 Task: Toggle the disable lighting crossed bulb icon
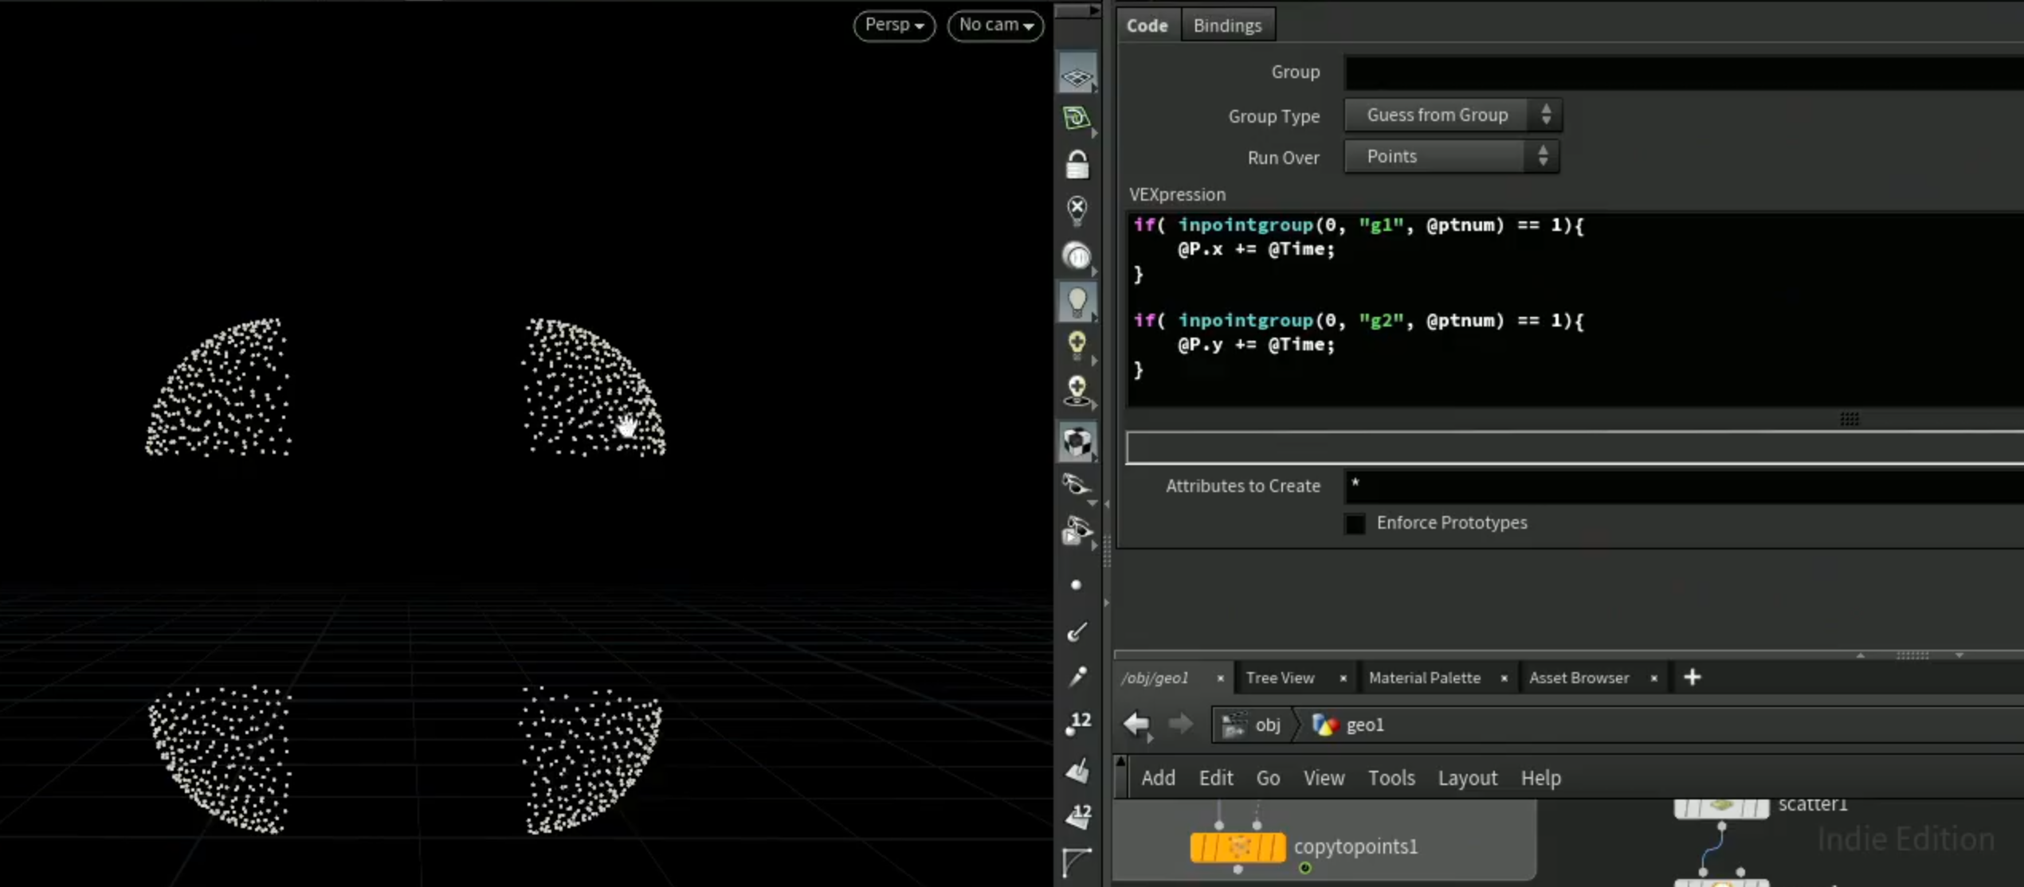click(x=1077, y=210)
